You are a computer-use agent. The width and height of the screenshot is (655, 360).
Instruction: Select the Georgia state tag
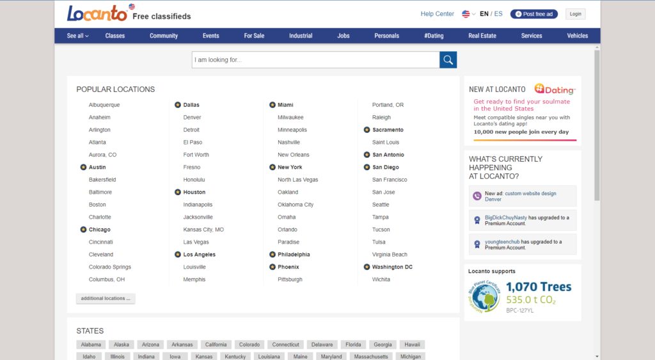click(383, 345)
